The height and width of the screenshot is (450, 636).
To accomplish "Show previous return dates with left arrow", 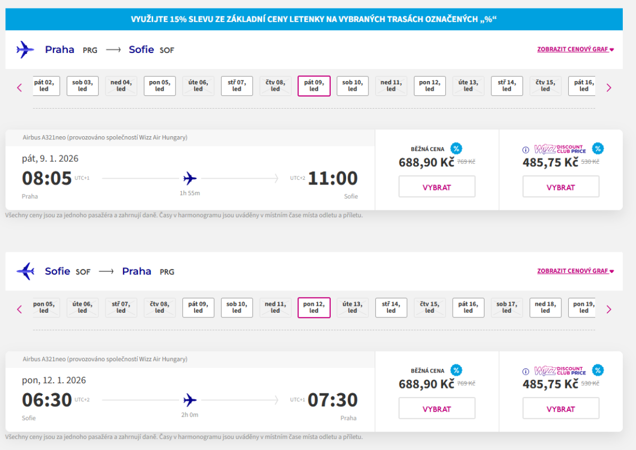I will click(20, 309).
